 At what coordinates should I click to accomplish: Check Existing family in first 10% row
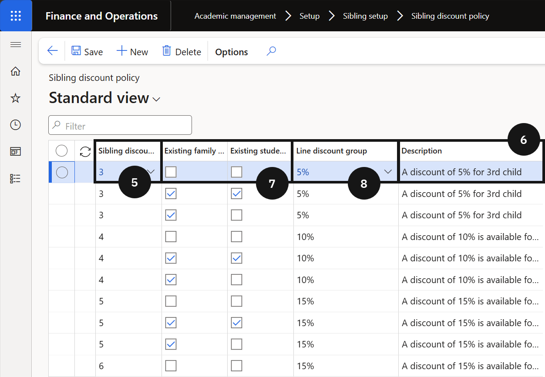171,237
